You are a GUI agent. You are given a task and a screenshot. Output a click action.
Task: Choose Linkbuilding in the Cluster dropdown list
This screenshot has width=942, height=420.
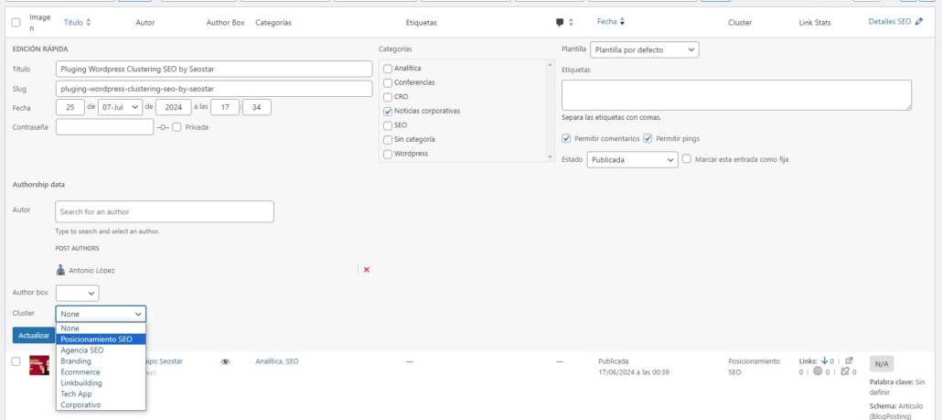pos(81,382)
